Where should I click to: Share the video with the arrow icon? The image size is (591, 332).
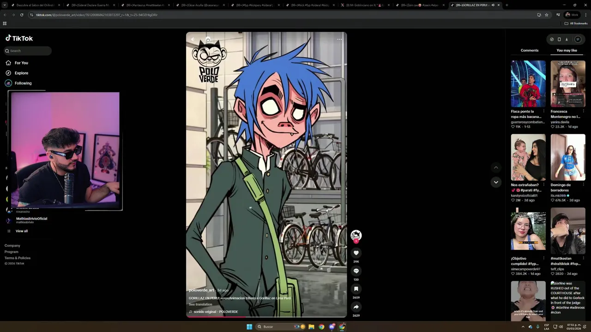click(x=356, y=307)
